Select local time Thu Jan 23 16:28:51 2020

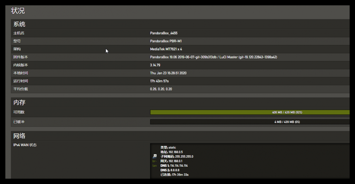pos(168,73)
